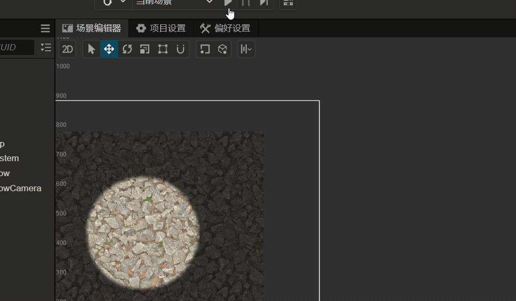Viewport: 516px width, 301px height.
Task: Open the panel hamburger menu
Action: (46, 28)
